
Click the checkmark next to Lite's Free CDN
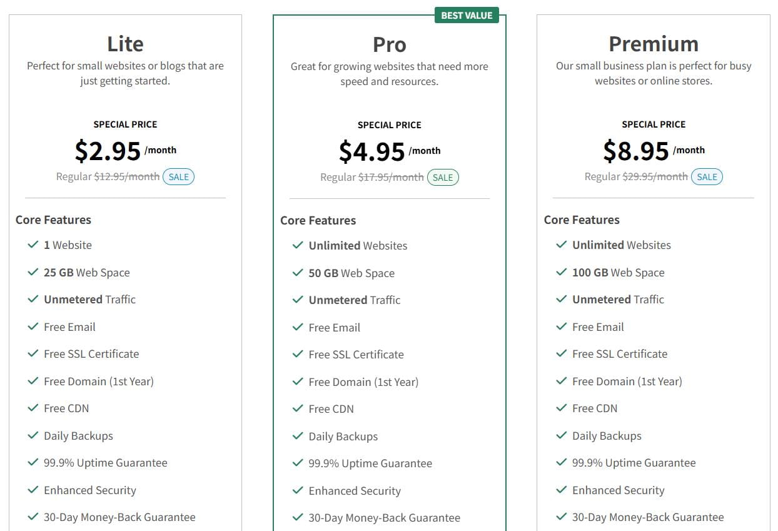[x=33, y=408]
